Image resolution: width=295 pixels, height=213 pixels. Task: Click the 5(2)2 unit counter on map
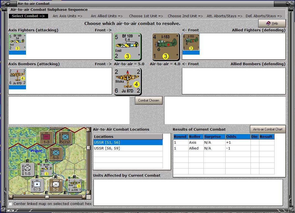click(65, 138)
